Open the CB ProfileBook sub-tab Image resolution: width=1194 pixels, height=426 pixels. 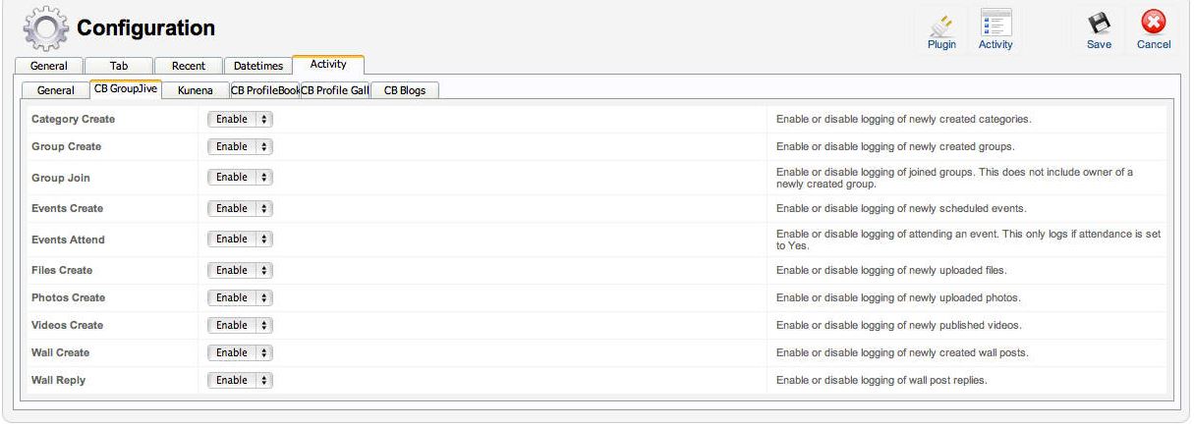(263, 90)
